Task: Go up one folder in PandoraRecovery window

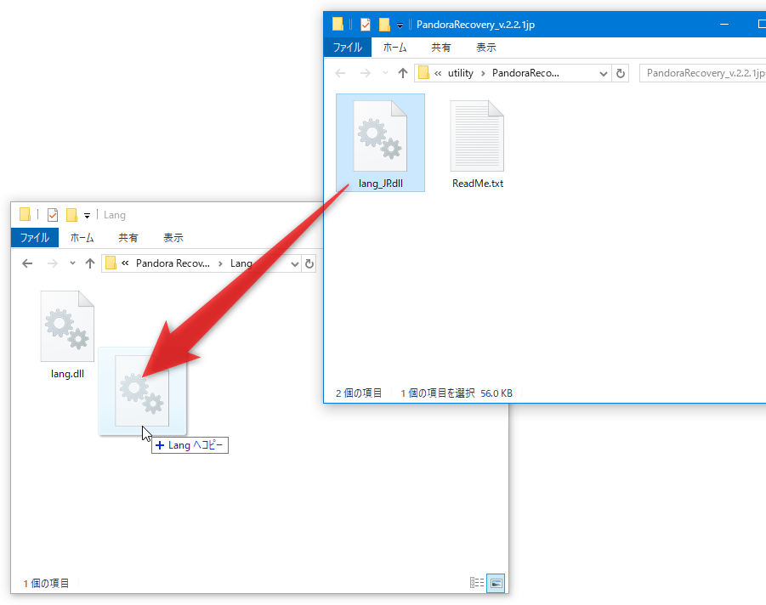Action: (402, 73)
